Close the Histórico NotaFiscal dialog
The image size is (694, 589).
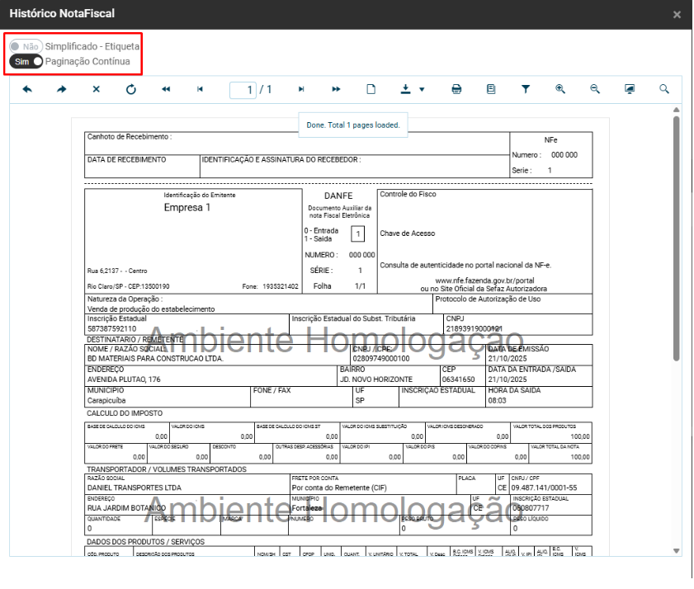coord(677,15)
